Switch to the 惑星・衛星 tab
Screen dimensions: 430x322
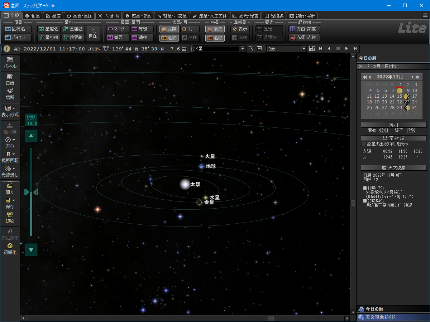click(138, 16)
